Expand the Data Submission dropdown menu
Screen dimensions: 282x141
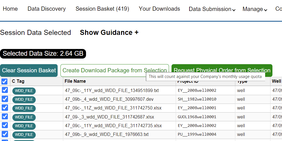pyautogui.click(x=212, y=9)
